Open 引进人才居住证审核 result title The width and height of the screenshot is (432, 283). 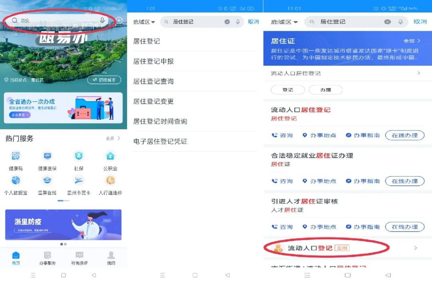(304, 201)
